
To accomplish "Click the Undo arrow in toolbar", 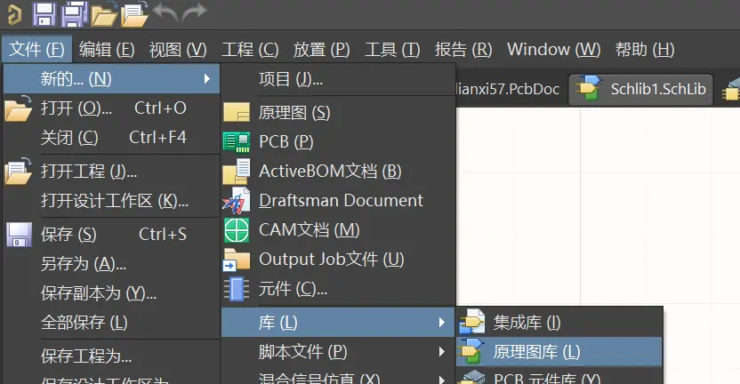I will coord(165,12).
